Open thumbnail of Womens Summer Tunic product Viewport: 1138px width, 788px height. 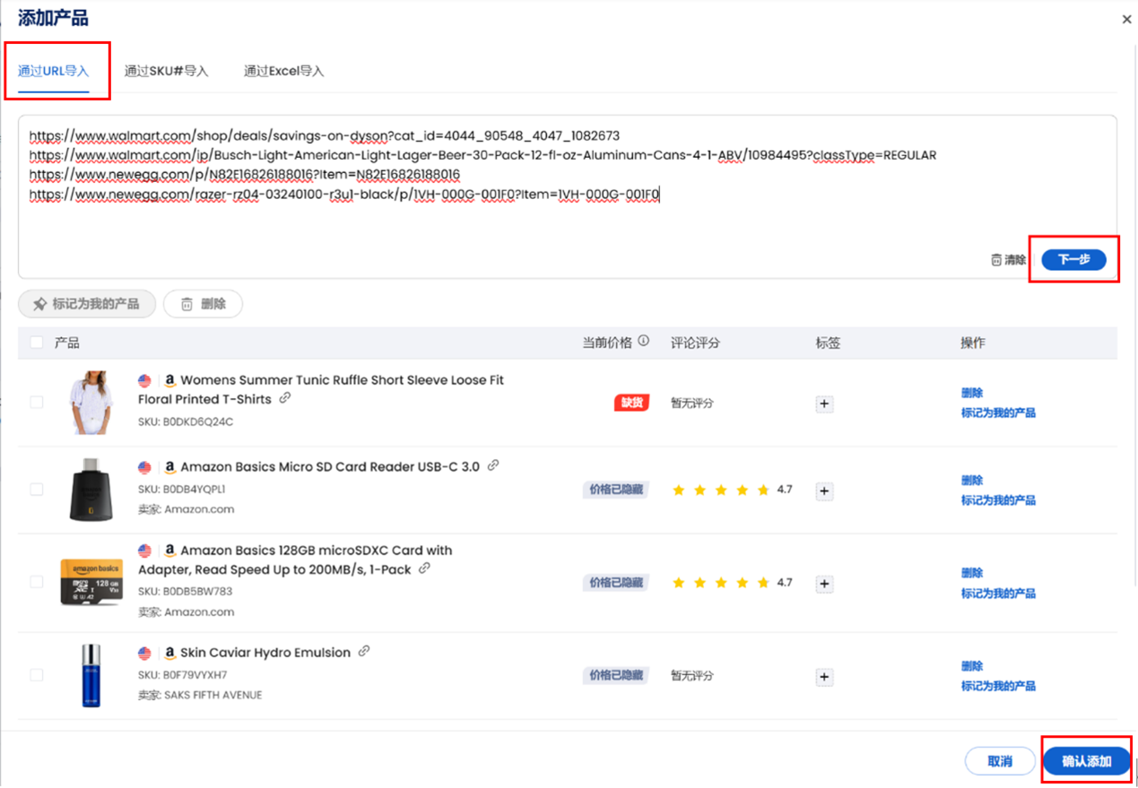[91, 403]
